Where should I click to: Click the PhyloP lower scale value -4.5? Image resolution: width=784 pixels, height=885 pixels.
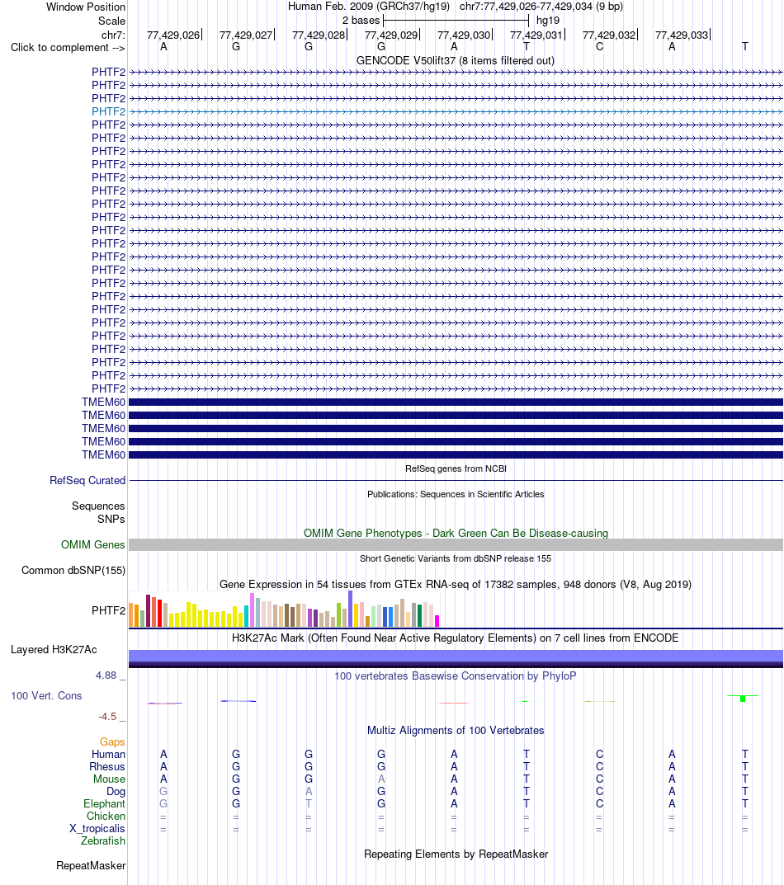click(x=106, y=717)
